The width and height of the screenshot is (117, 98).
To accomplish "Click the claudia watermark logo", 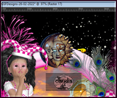I will [63, 82].
